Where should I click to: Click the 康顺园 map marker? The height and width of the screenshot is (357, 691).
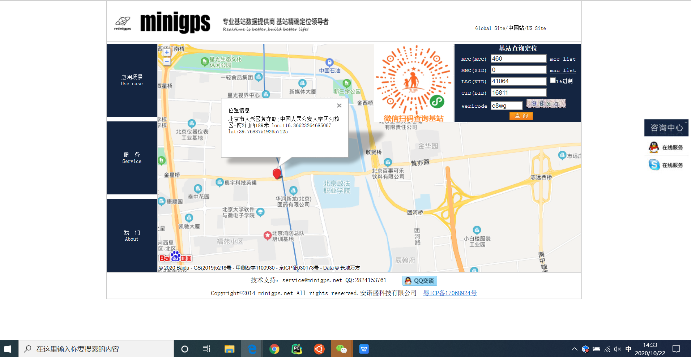(162, 202)
